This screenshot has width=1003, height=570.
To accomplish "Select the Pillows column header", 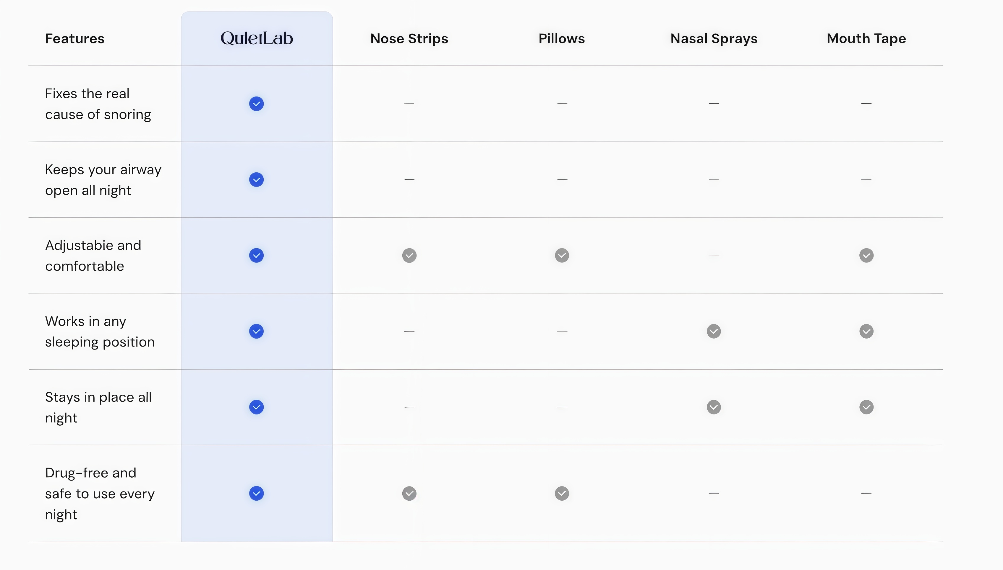I will [562, 38].
